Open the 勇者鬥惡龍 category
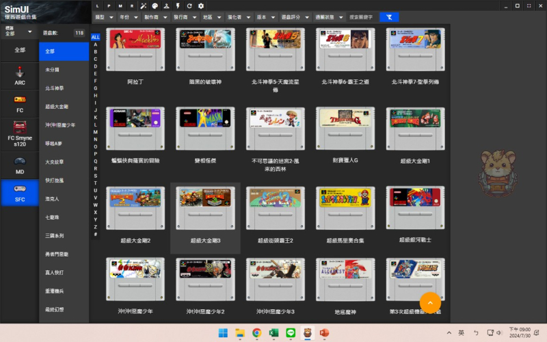The height and width of the screenshot is (342, 547). coord(64,254)
